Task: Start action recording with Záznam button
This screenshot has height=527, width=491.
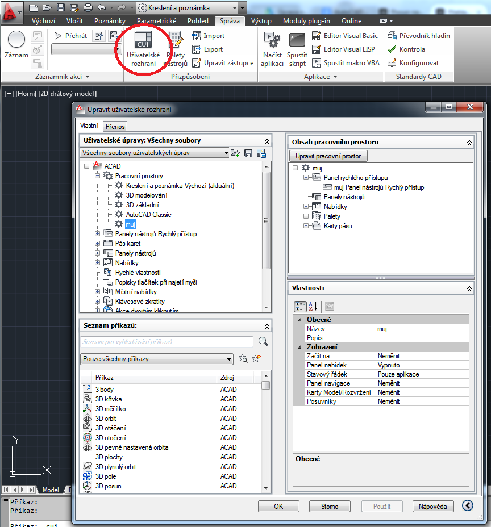Action: 16,45
